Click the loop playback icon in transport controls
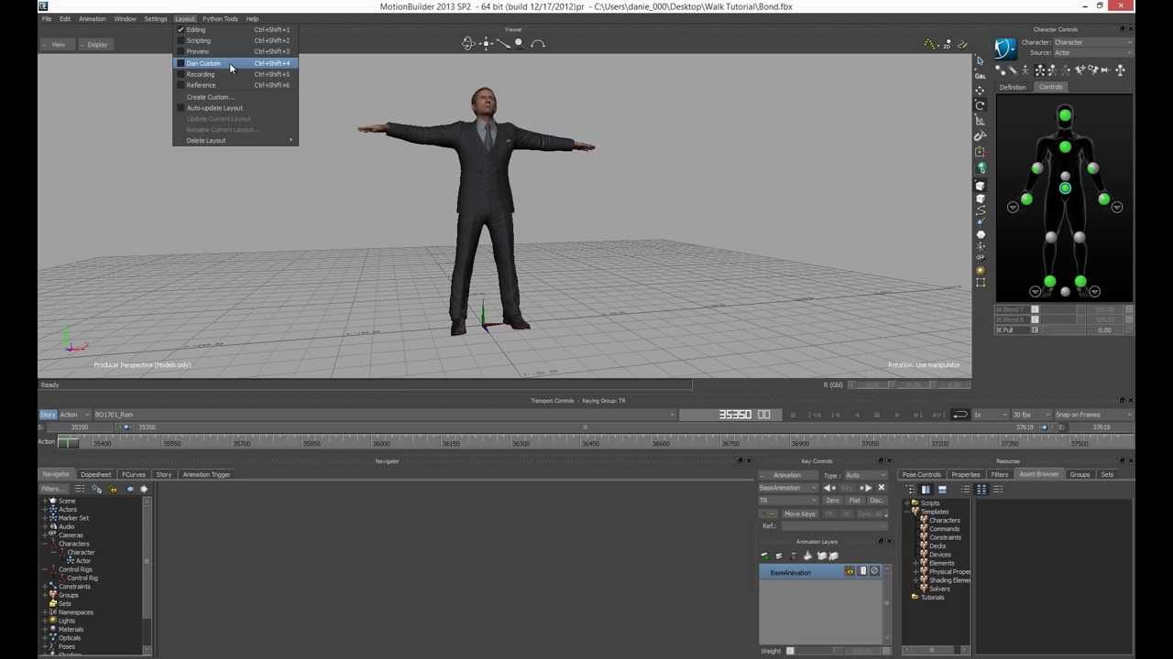 point(959,415)
